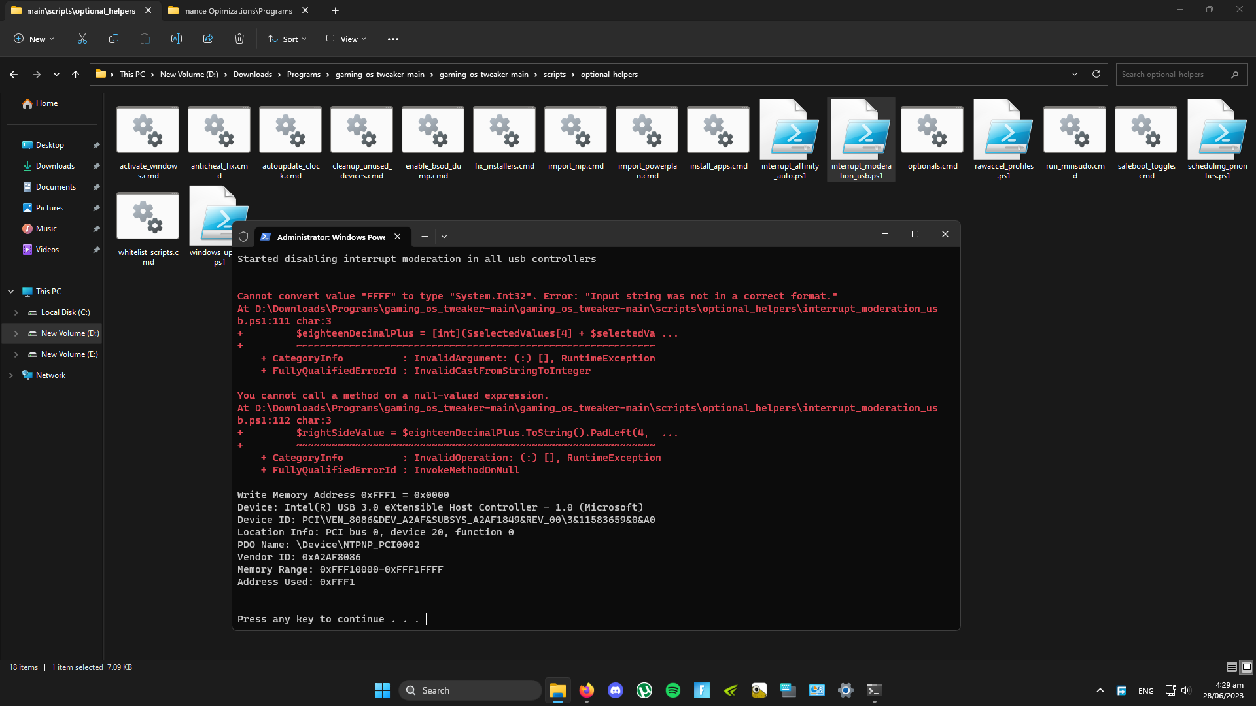Click the Delete trash icon
Viewport: 1256px width, 706px height.
(x=239, y=39)
